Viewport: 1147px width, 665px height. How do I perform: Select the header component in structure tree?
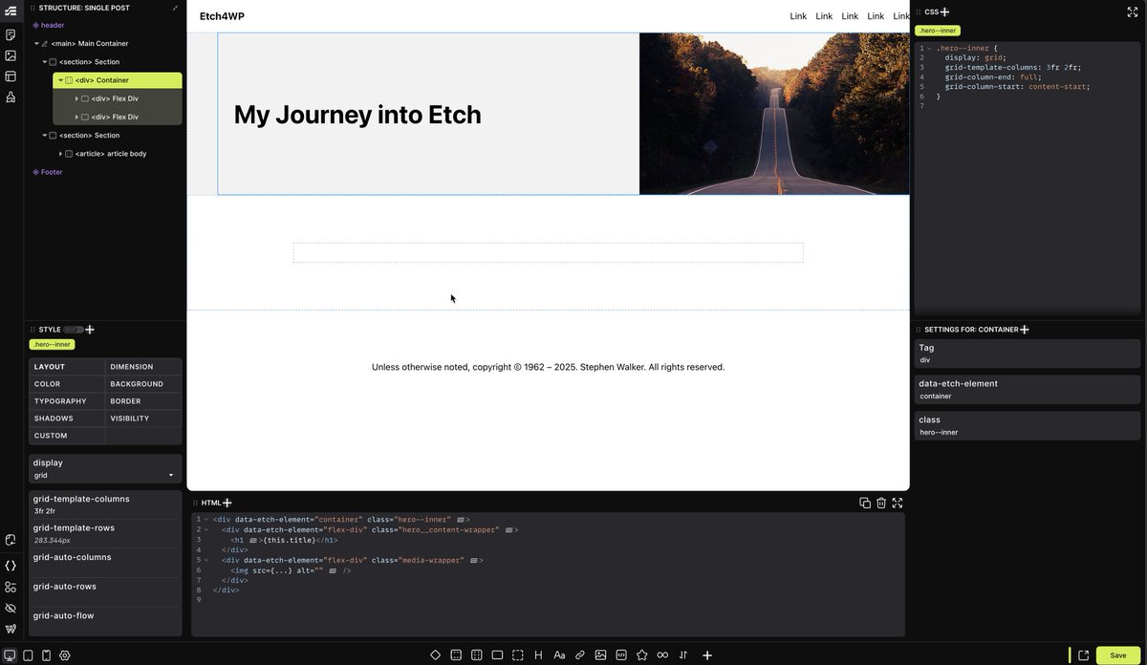[x=48, y=25]
